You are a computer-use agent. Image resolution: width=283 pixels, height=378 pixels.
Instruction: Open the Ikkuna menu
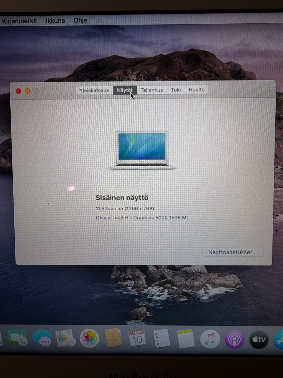(55, 20)
